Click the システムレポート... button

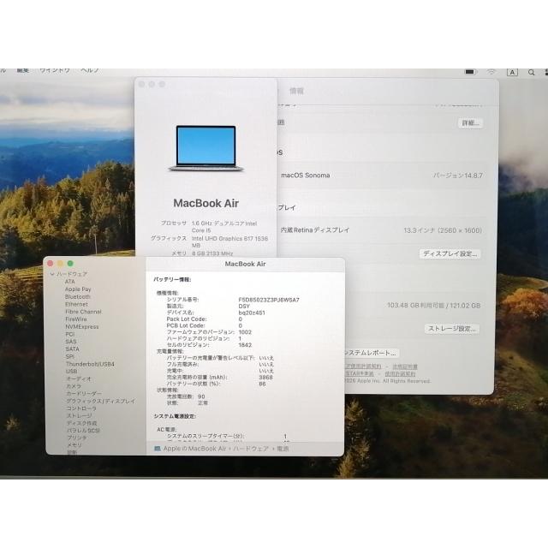tap(371, 353)
